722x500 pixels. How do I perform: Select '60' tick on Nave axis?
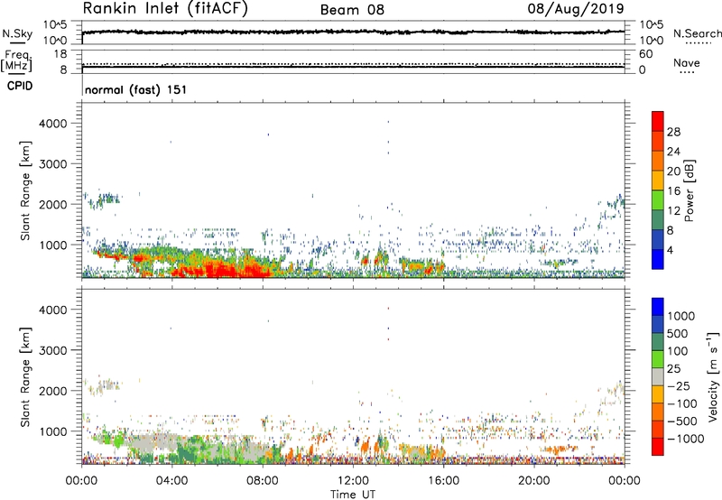tap(645, 54)
